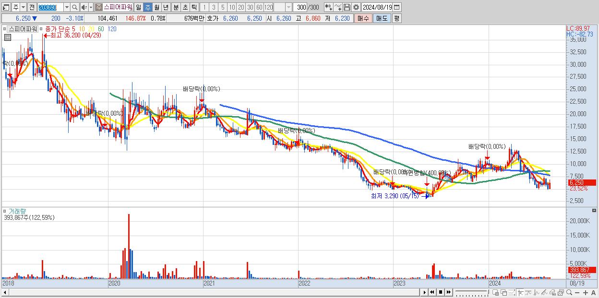This screenshot has width=599, height=298.
Task: Open the speaker icon dropdown arrow
Action: click(x=91, y=8)
